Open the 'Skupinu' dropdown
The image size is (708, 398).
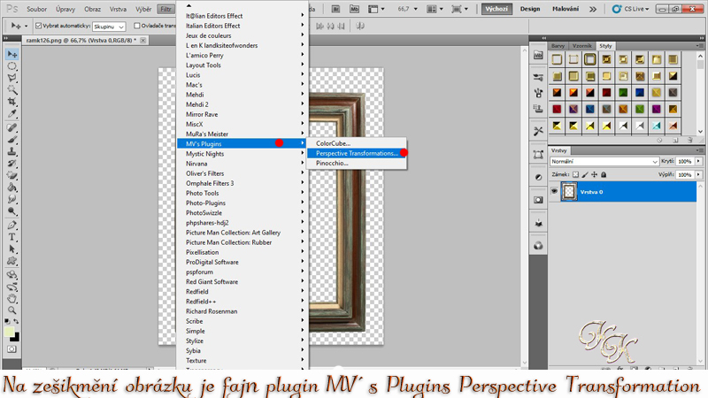pyautogui.click(x=109, y=27)
